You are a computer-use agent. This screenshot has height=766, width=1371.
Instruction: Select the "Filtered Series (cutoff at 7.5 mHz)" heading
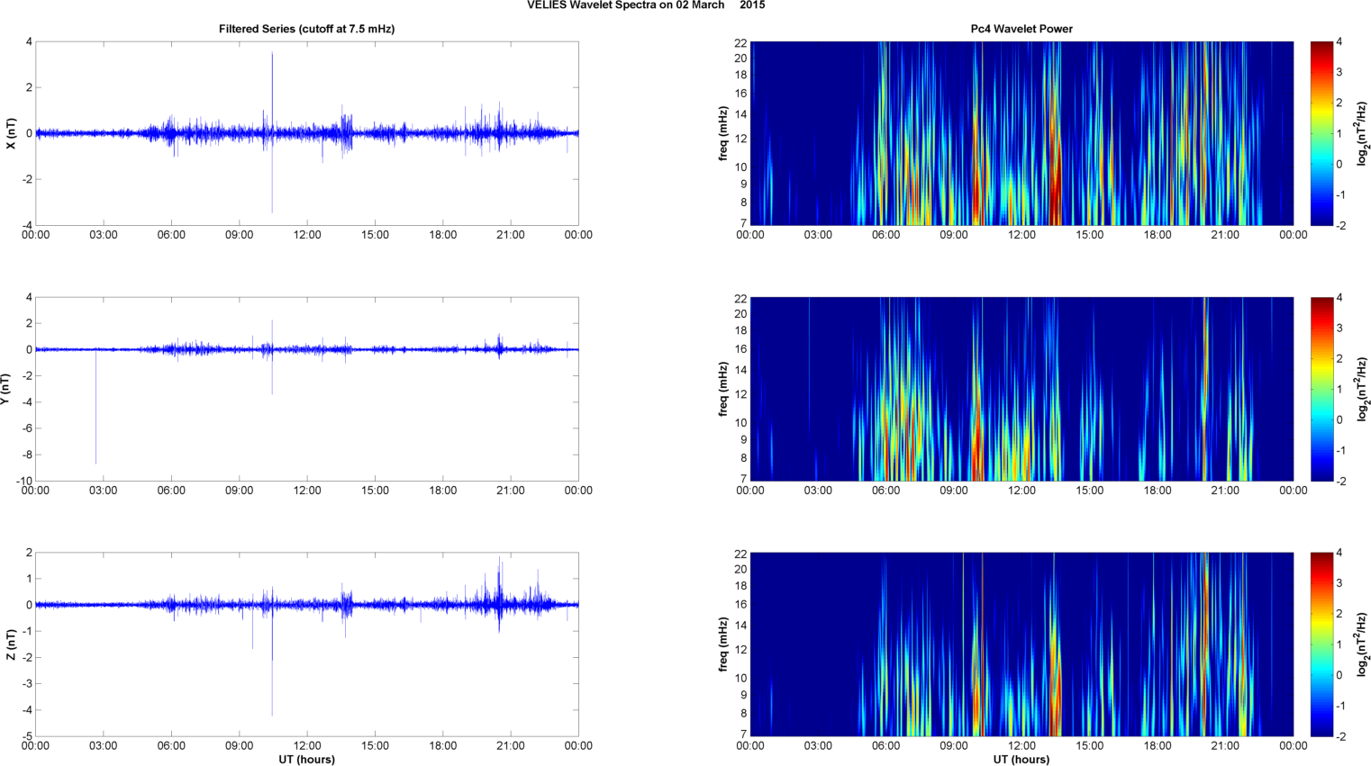[x=306, y=29]
